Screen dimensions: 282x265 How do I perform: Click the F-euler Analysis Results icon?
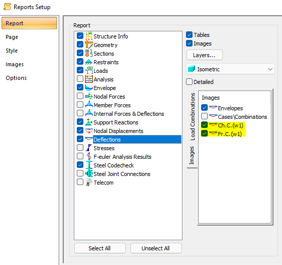point(89,156)
